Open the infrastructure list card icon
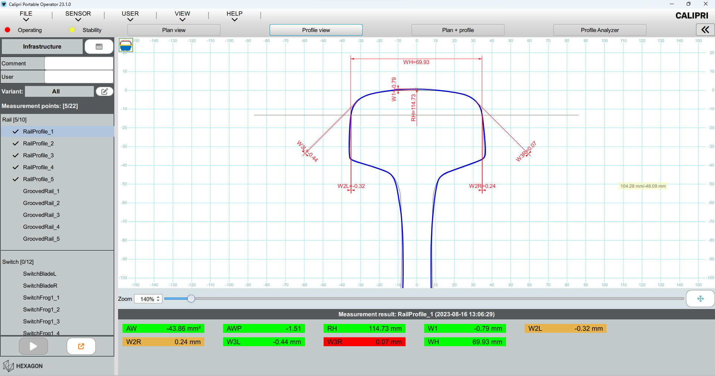 click(99, 47)
